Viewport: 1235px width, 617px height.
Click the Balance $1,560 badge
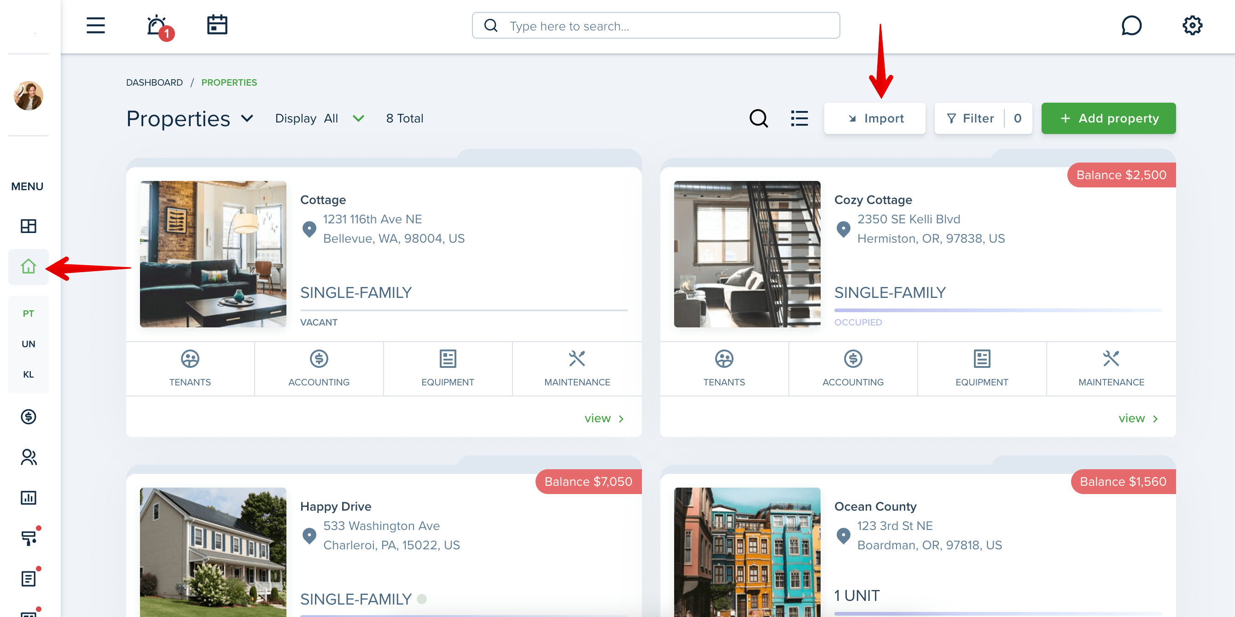pyautogui.click(x=1123, y=481)
